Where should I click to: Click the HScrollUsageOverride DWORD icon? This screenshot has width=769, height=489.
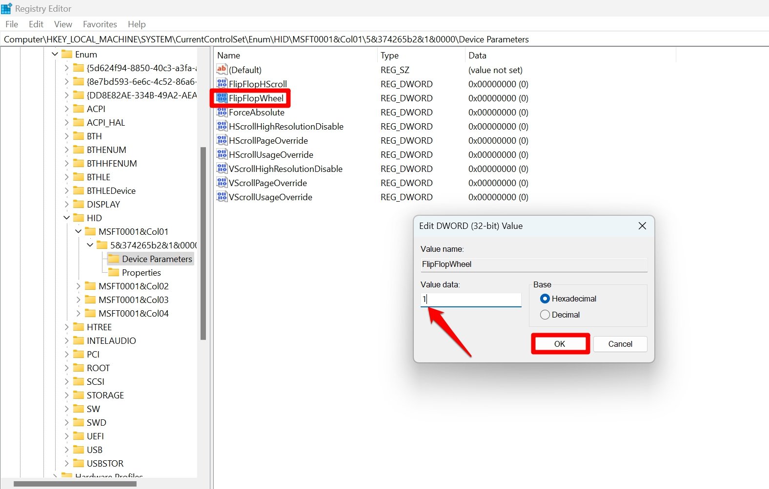[222, 154]
